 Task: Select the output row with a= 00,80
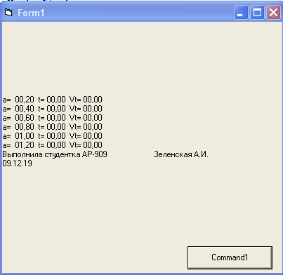pyautogui.click(x=52, y=127)
